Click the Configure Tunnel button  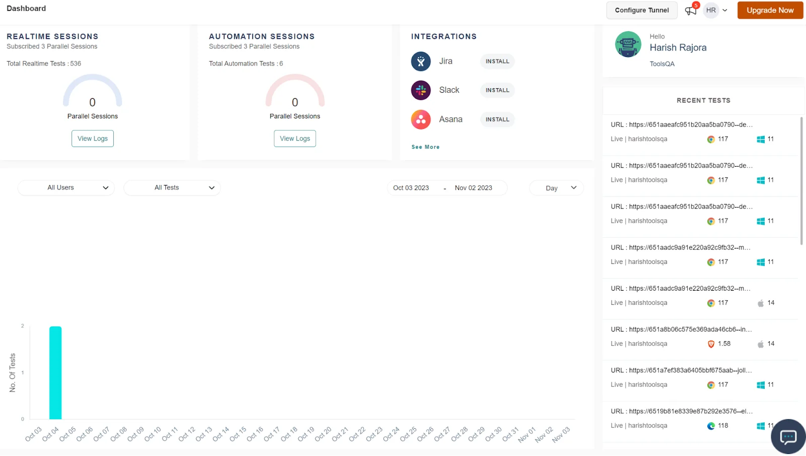642,10
